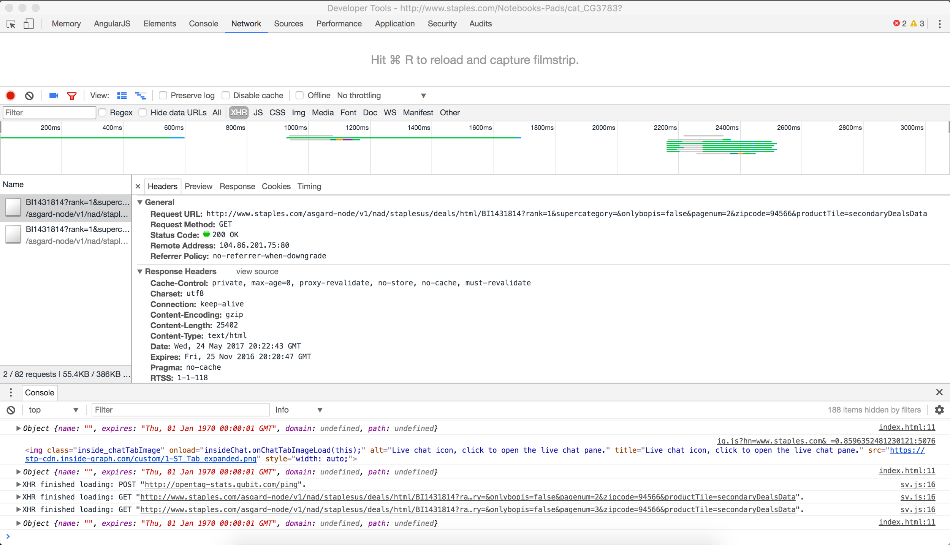Click the view source link

257,271
